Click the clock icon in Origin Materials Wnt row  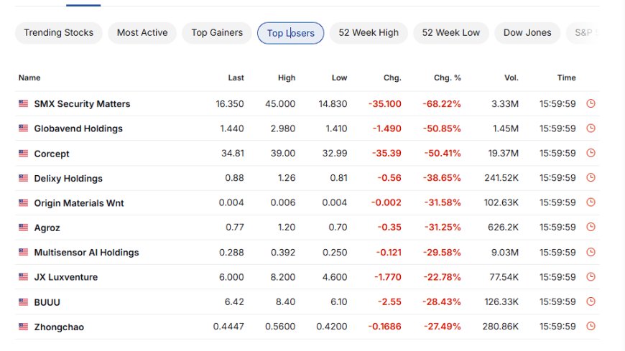[591, 202]
